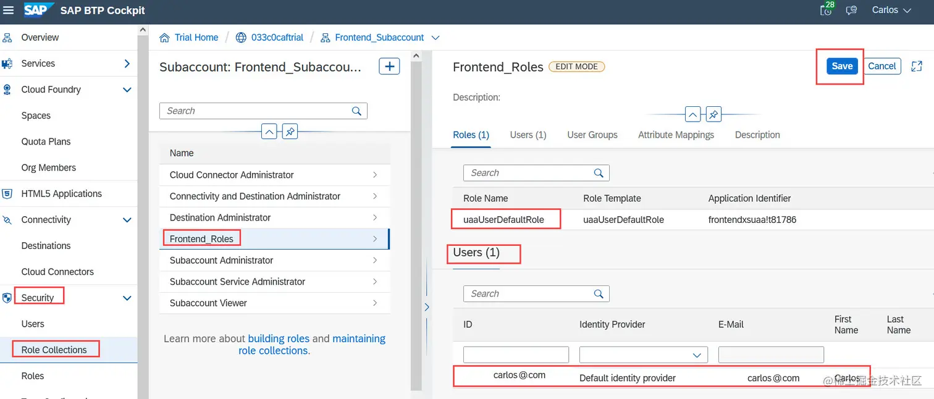The image size is (934, 399).
Task: Click the Services sidebar icon
Action: pyautogui.click(x=7, y=64)
